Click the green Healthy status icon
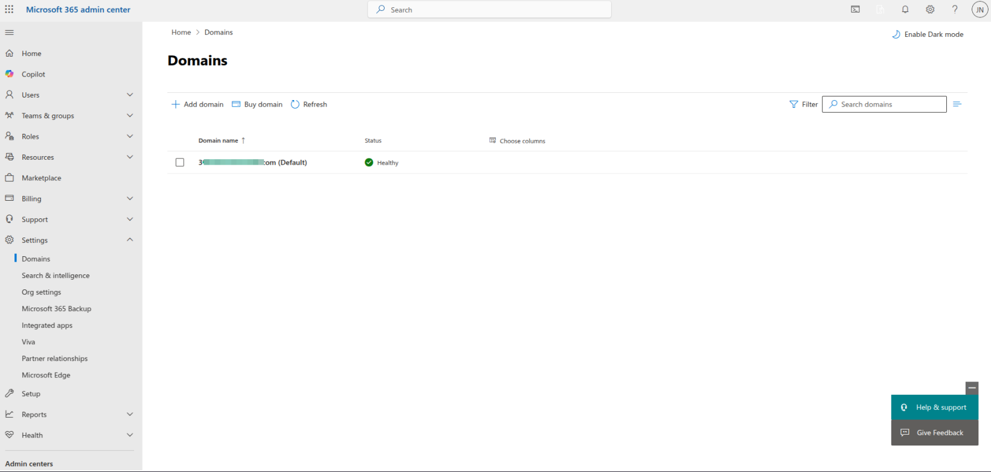 [369, 162]
